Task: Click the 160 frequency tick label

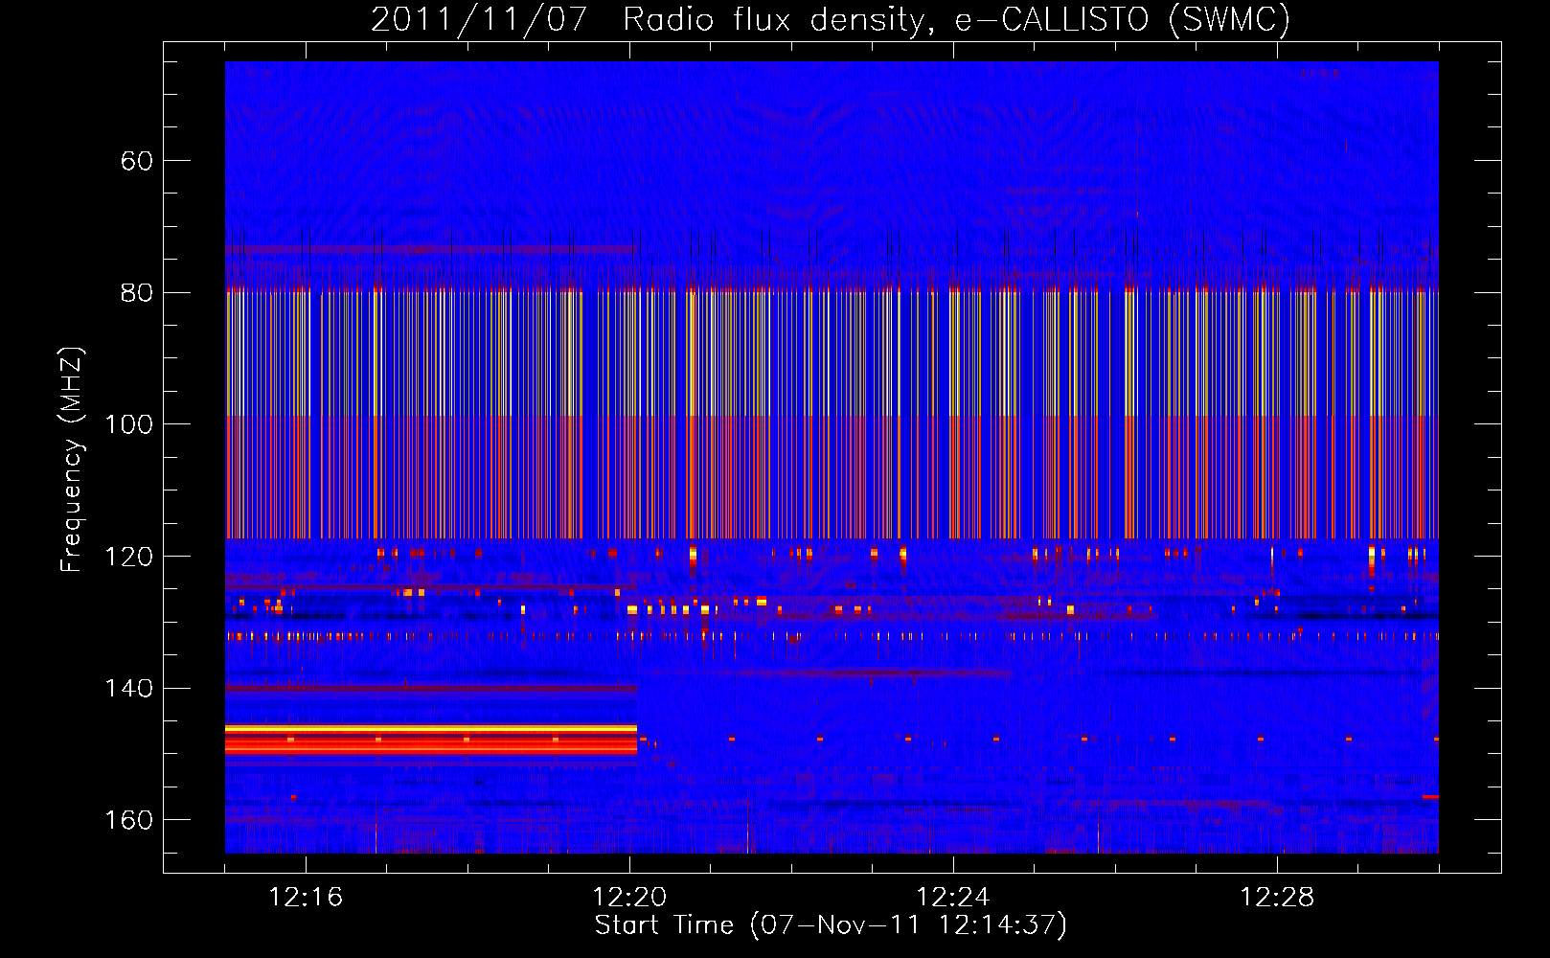Action: click(129, 820)
